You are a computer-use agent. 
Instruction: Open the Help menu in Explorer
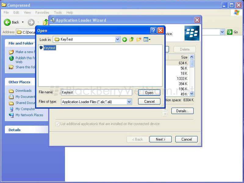click(70, 13)
